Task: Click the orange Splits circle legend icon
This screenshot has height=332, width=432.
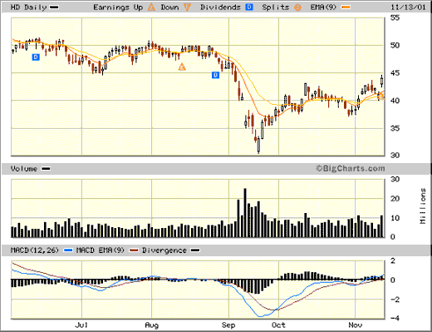Action: pos(297,7)
